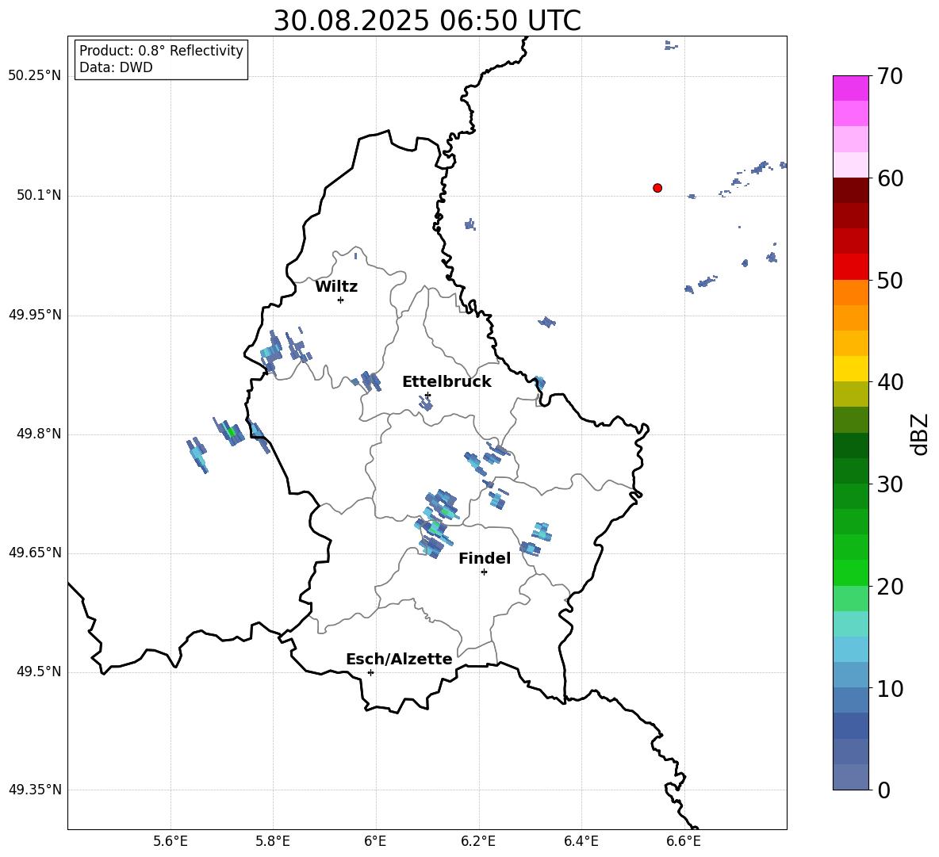This screenshot has height=857, width=939.
Task: Click the 49.5°N latitude label
Action: 39,671
